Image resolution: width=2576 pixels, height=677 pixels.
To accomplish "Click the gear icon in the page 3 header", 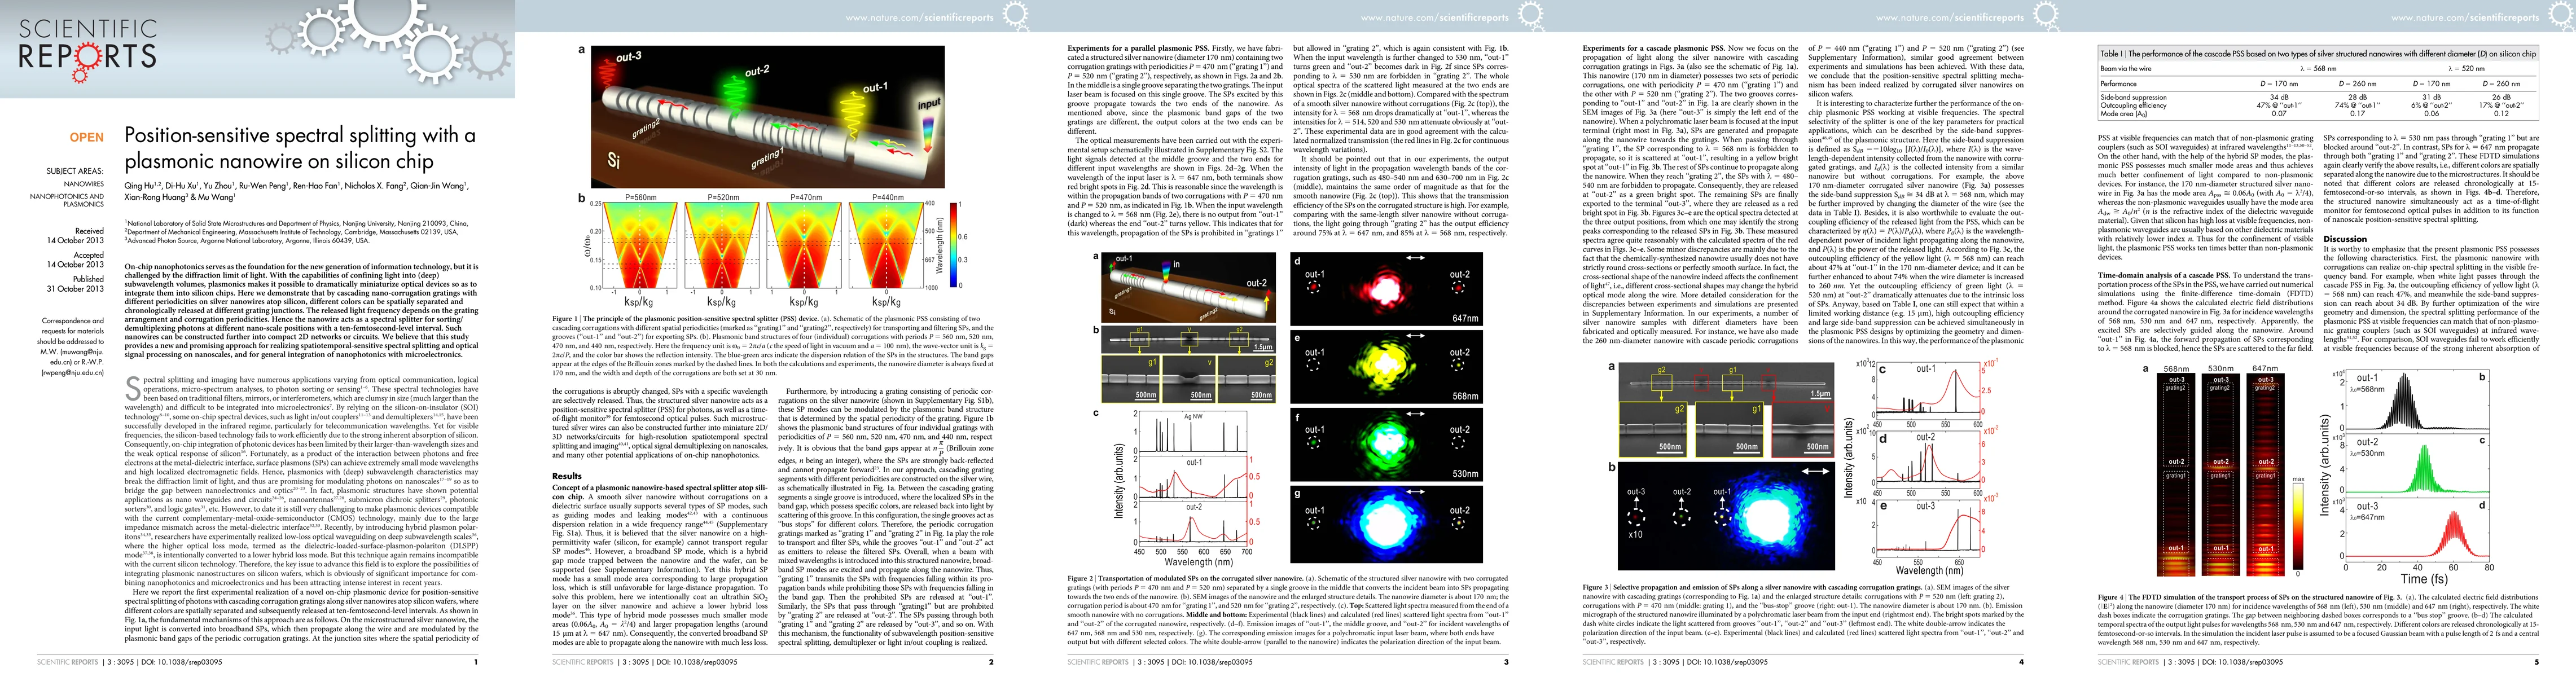I will [x=1530, y=15].
